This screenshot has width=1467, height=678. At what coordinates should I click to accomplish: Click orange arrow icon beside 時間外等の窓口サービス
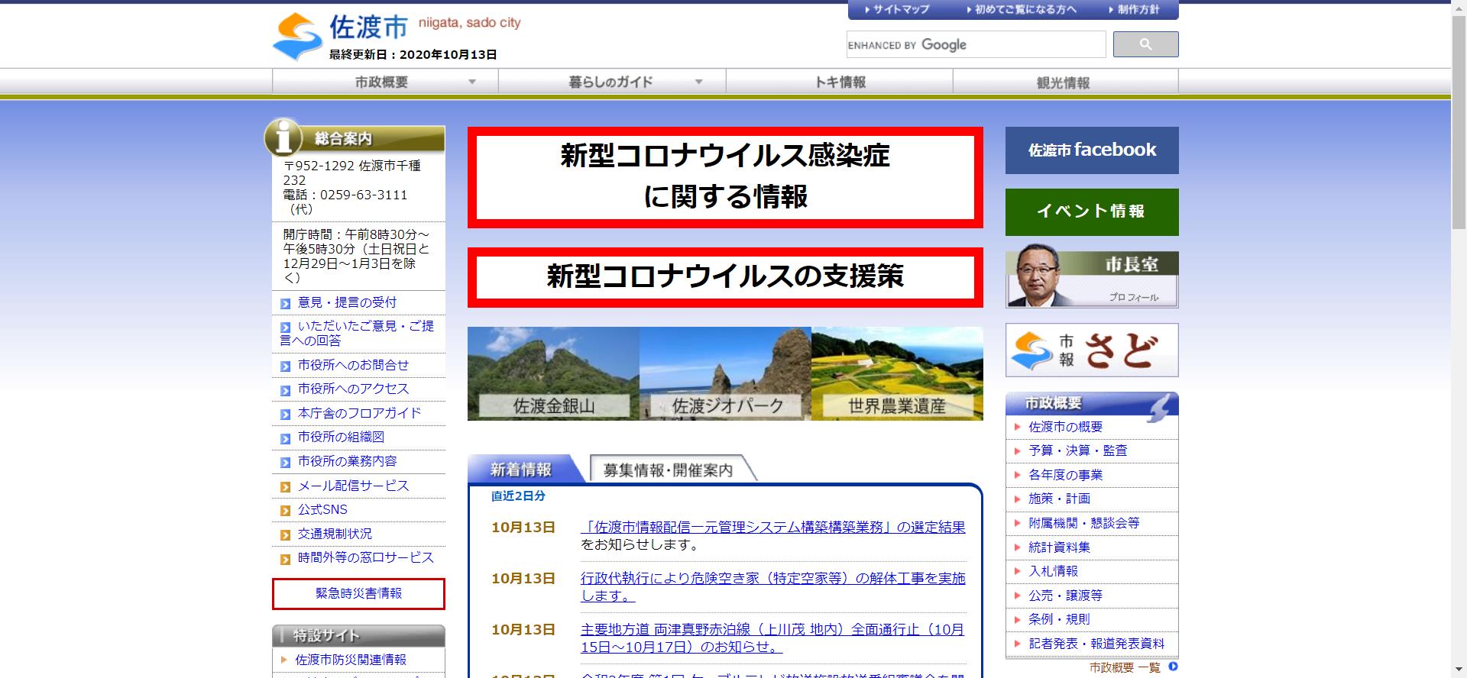pos(286,559)
